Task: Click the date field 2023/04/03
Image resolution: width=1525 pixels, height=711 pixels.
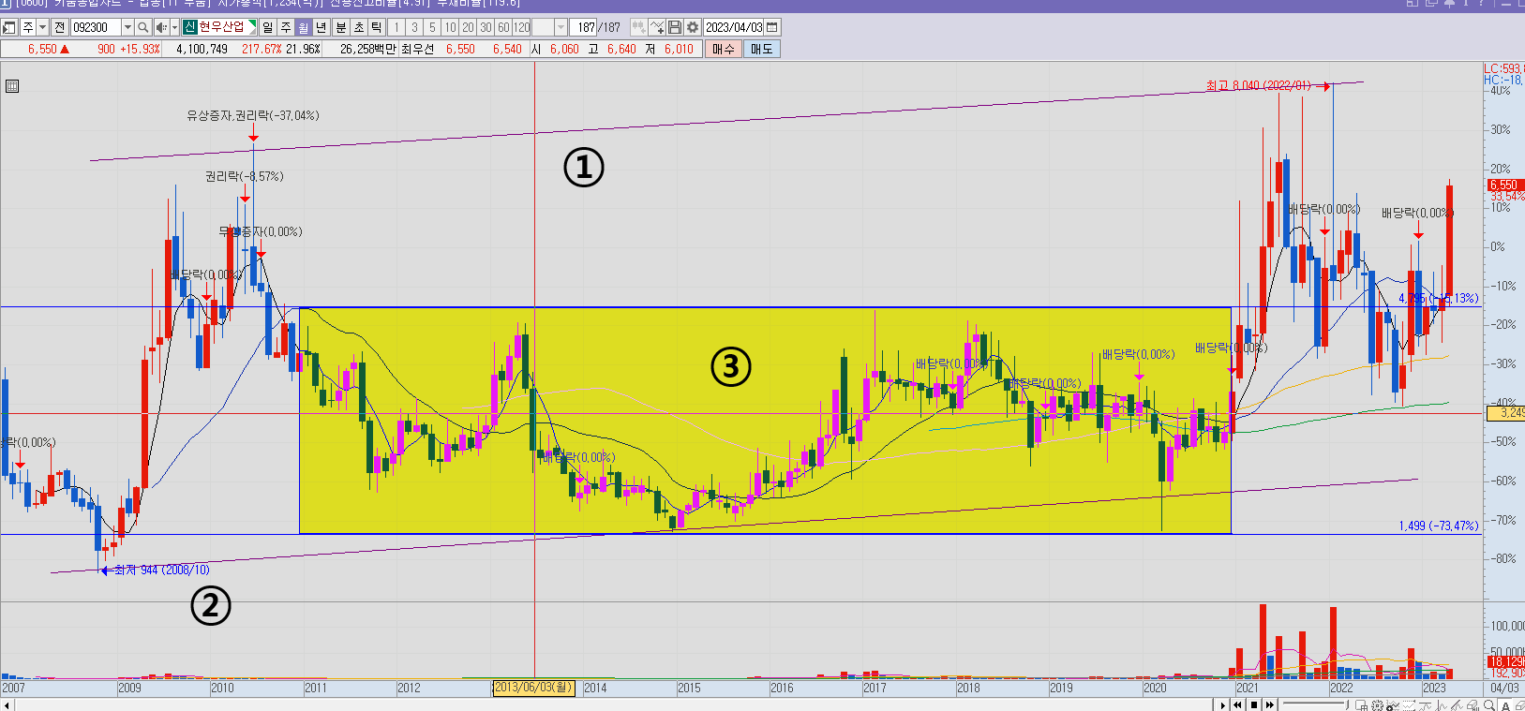Action: point(734,27)
